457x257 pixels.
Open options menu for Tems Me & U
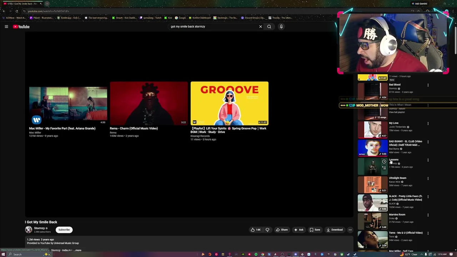tap(428, 233)
